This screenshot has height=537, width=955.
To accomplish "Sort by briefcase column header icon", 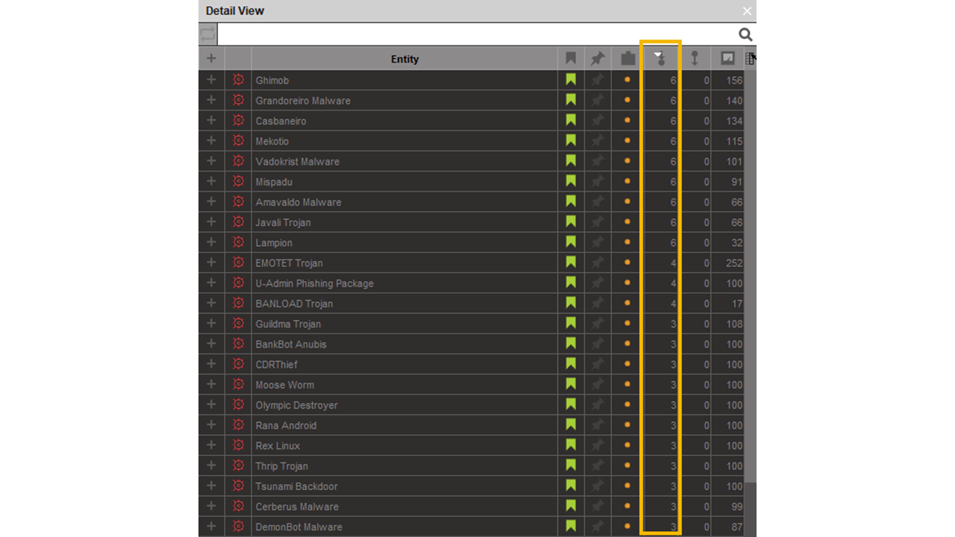I will 627,59.
